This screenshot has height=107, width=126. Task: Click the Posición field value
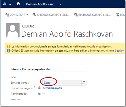click(x=44, y=99)
